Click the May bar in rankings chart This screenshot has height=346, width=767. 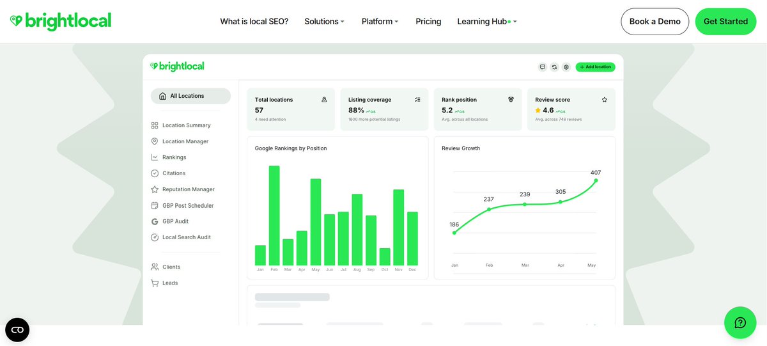coord(316,222)
